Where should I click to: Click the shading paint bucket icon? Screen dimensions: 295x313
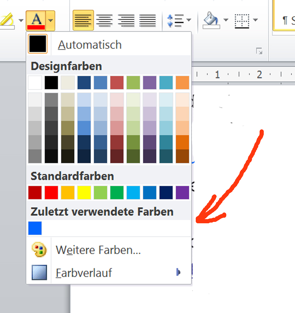click(x=211, y=20)
